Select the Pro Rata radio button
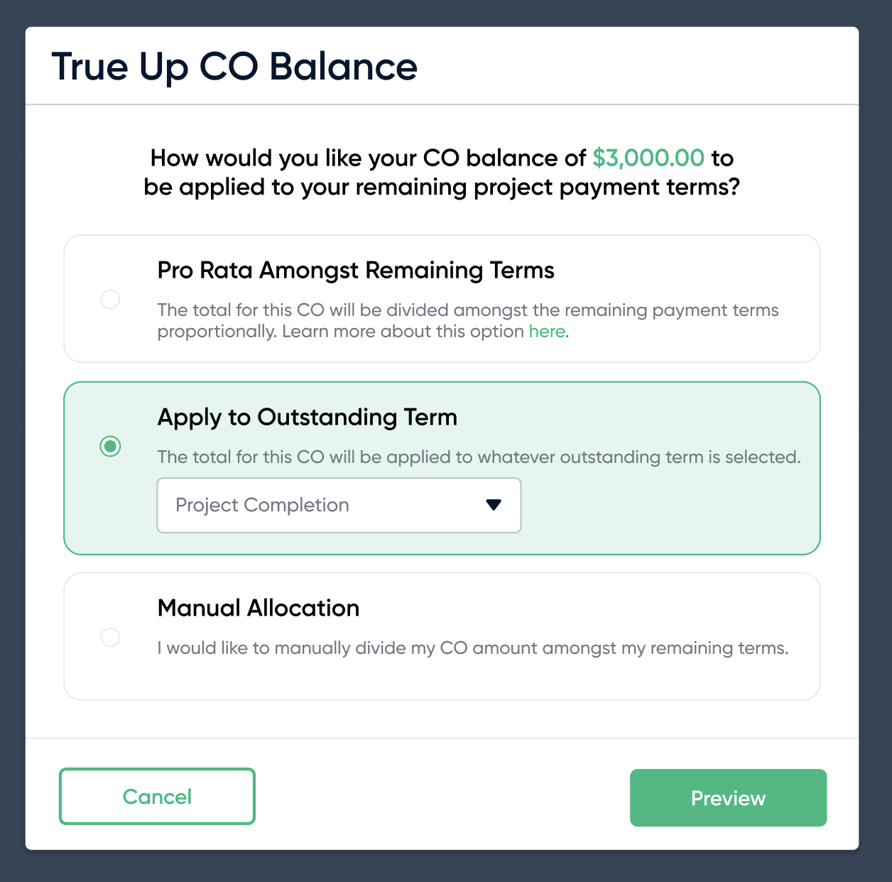Image resolution: width=892 pixels, height=882 pixels. coord(110,299)
